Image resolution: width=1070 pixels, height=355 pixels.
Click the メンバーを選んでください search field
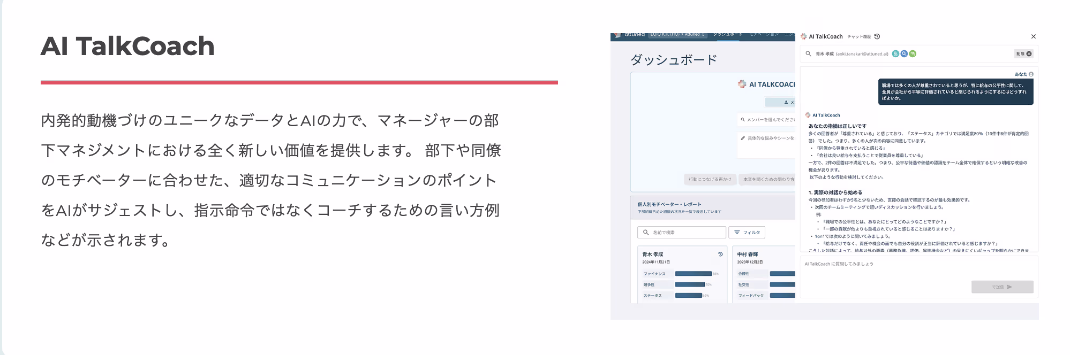[x=767, y=120]
